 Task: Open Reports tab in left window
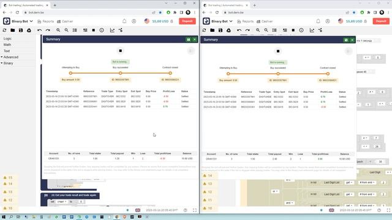click(x=46, y=21)
